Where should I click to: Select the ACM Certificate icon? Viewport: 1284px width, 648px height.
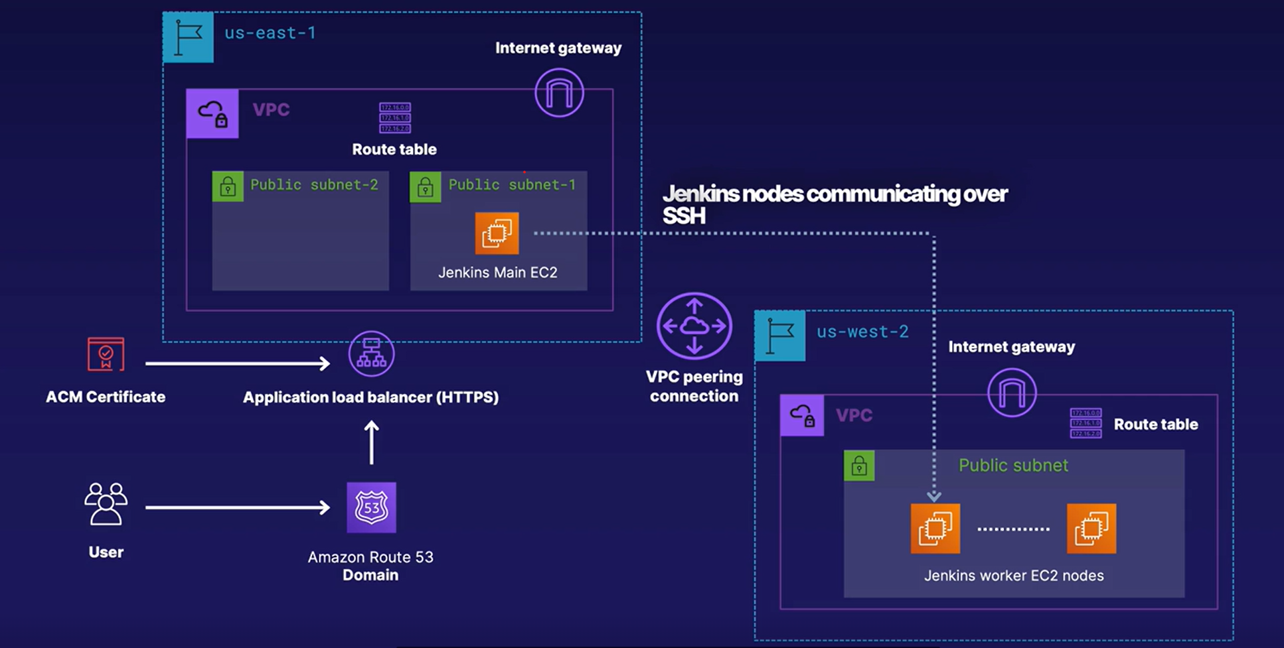coord(105,353)
